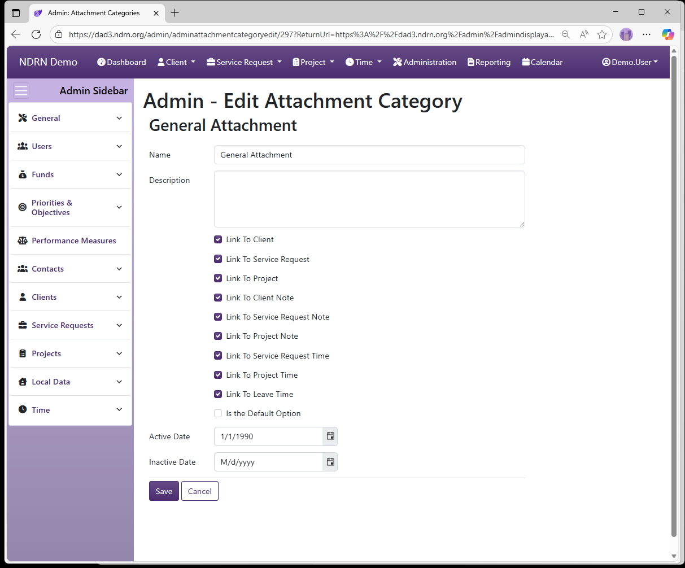Click the Description text area
This screenshot has height=568, width=685.
click(x=369, y=199)
